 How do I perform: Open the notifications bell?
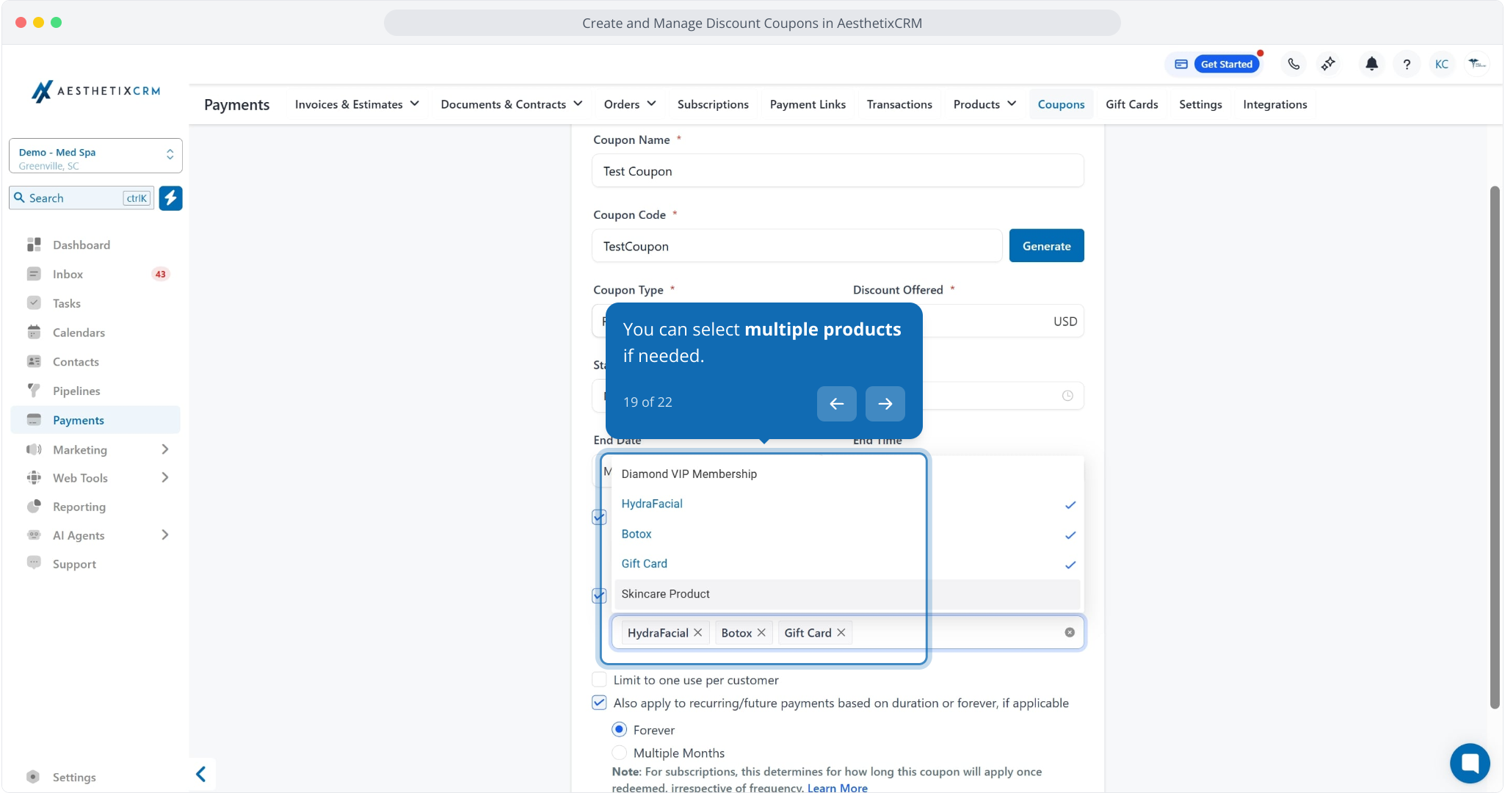point(1371,64)
